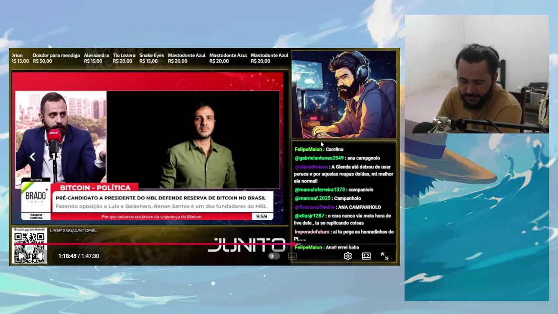The image size is (558, 314).
Task: Click the Alessandra R$ 15,00 donation
Action: click(x=96, y=58)
